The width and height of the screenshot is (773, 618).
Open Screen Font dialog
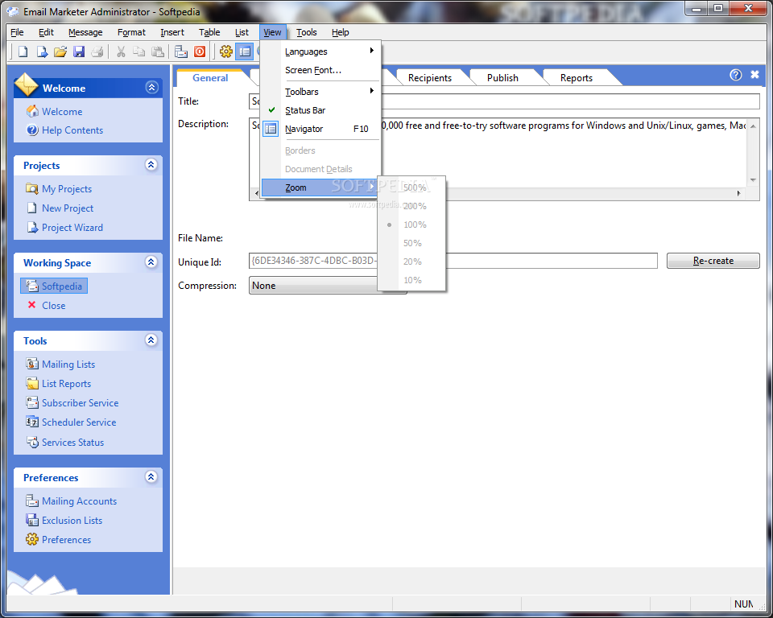(x=321, y=70)
